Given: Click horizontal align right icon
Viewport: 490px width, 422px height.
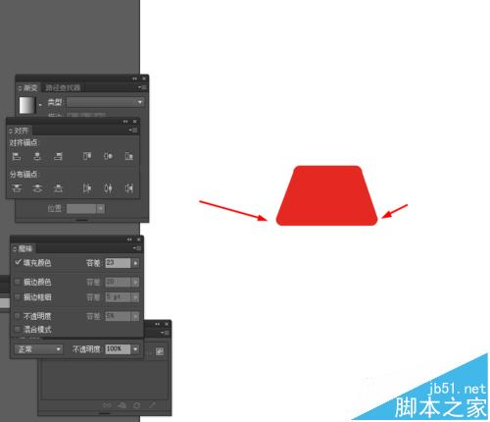Looking at the screenshot, I should [58, 156].
